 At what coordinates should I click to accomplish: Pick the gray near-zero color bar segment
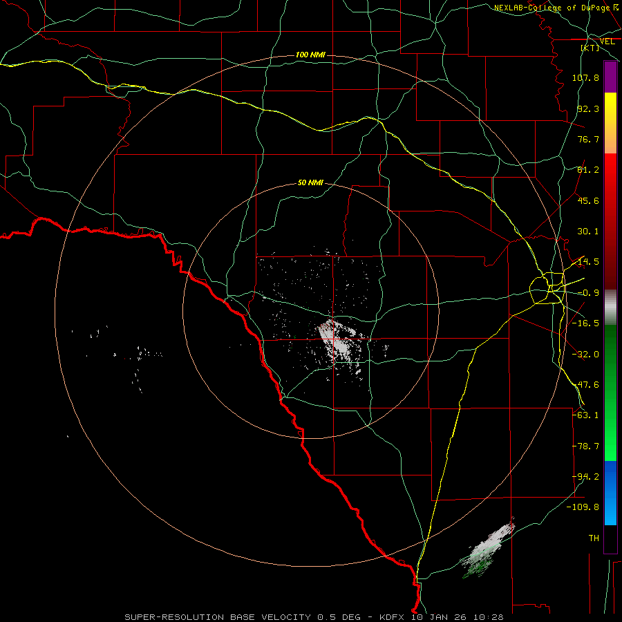click(610, 308)
